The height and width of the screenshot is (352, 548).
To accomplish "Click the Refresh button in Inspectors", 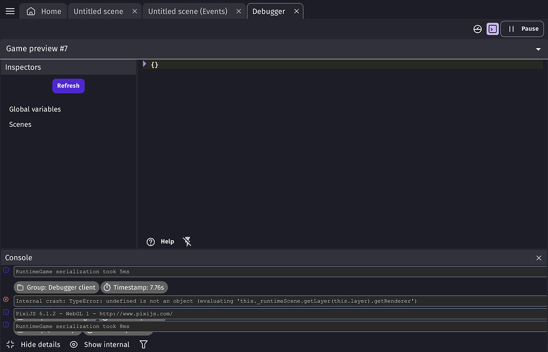I will (68, 86).
